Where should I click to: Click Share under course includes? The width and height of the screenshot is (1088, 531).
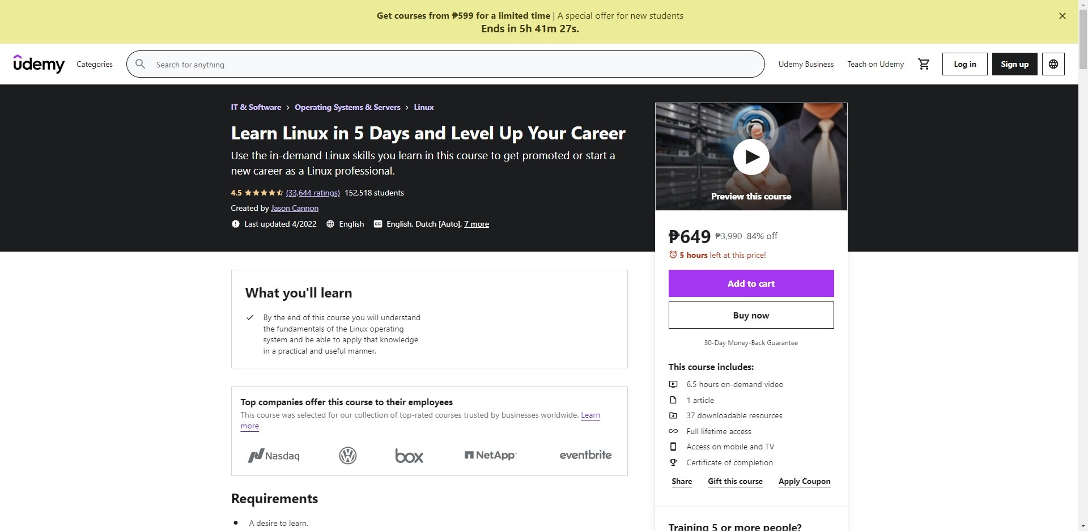[x=682, y=481]
